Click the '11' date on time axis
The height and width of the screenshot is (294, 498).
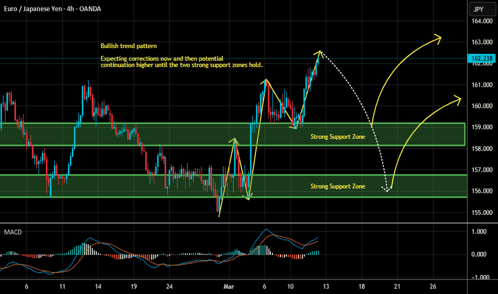[x=62, y=287]
